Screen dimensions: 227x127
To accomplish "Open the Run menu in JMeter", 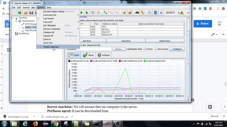I will tap(33, 7).
